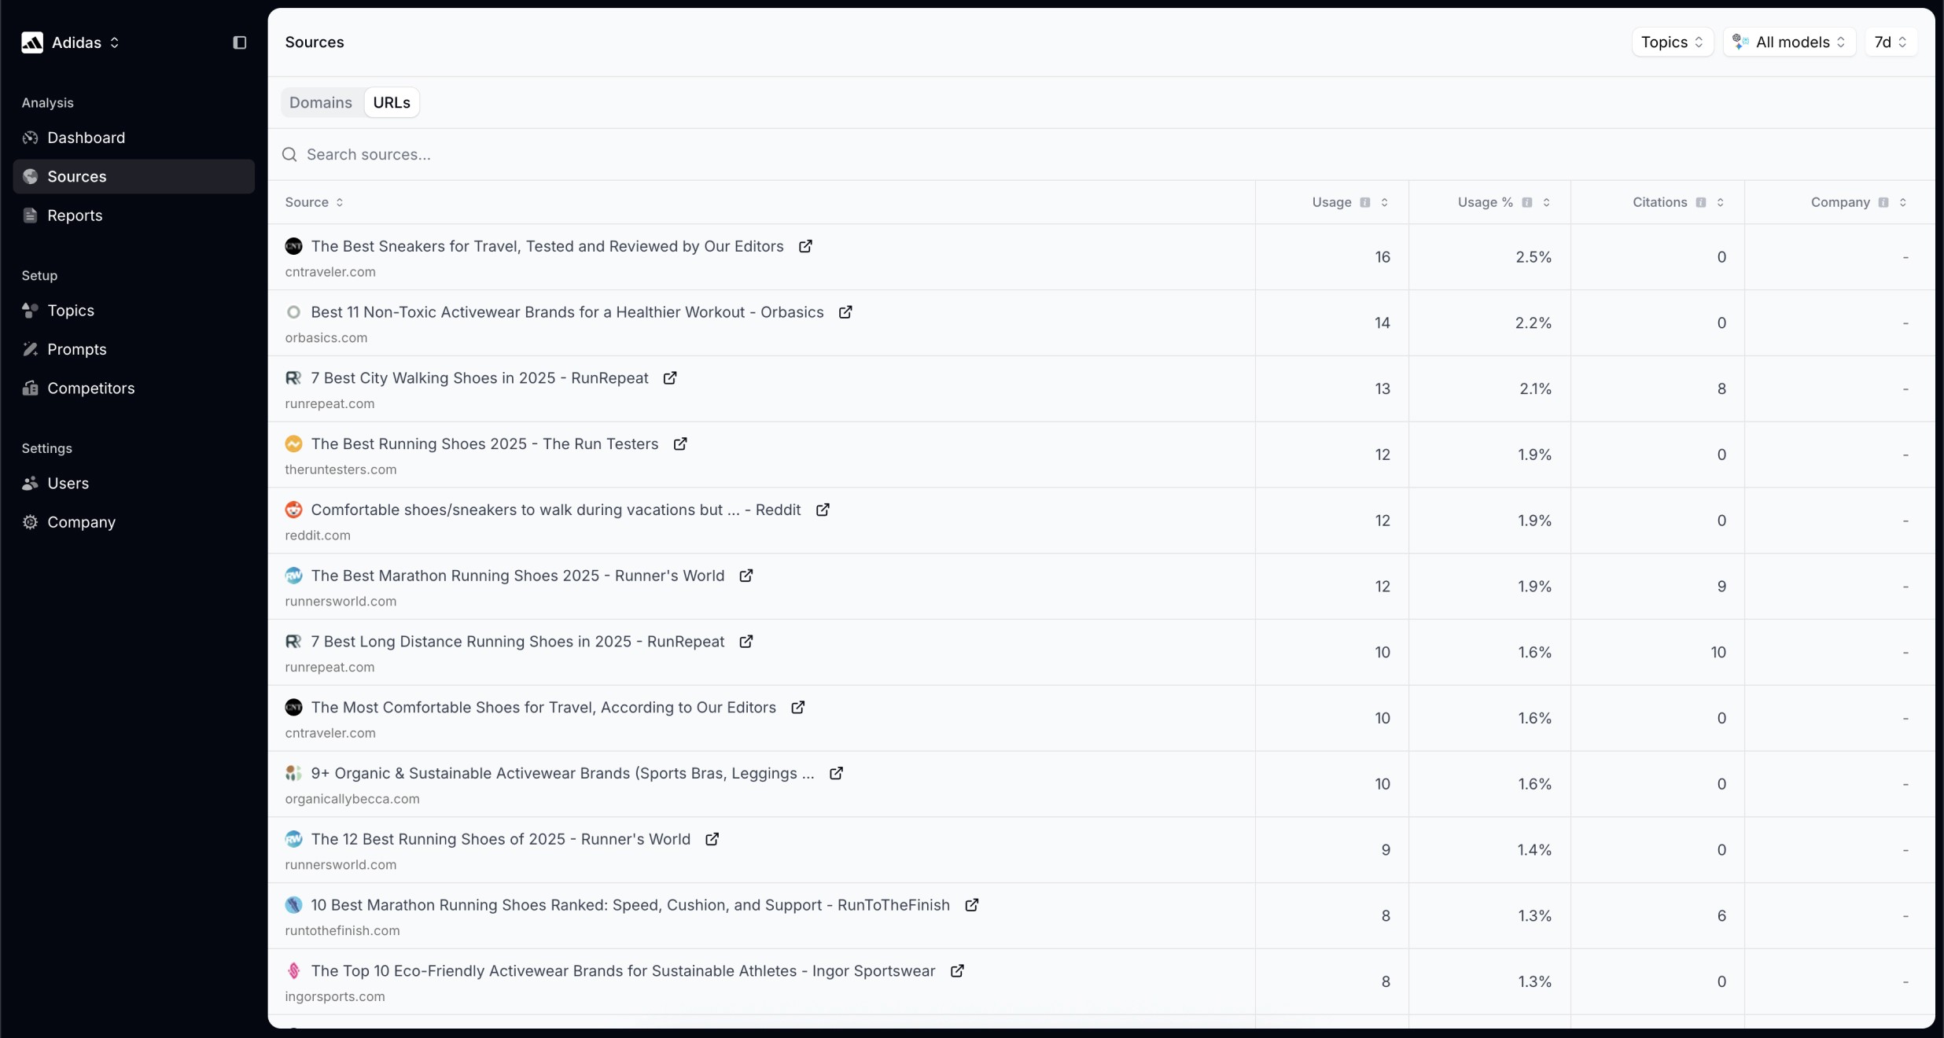Screen dimensions: 1944x1038
Task: Open 'The Best Sneakers for Travel' source title
Action: point(547,246)
